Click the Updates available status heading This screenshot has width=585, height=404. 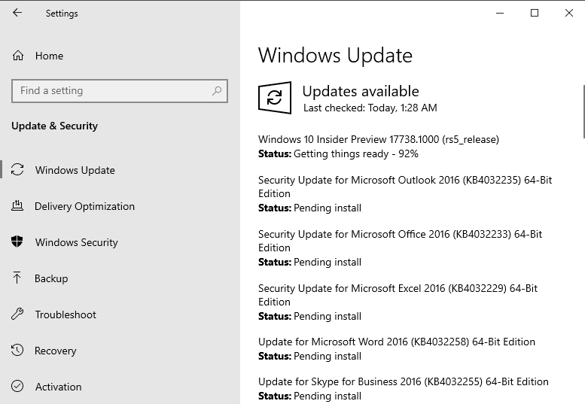point(361,91)
